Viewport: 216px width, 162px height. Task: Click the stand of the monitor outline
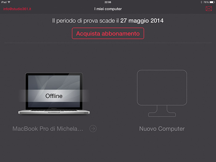[x=162, y=111]
